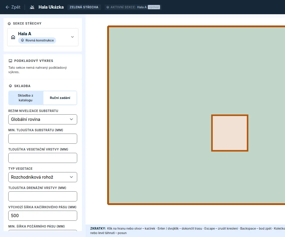Click the Typ vegetace label
This screenshot has height=237, width=285.
point(20,169)
